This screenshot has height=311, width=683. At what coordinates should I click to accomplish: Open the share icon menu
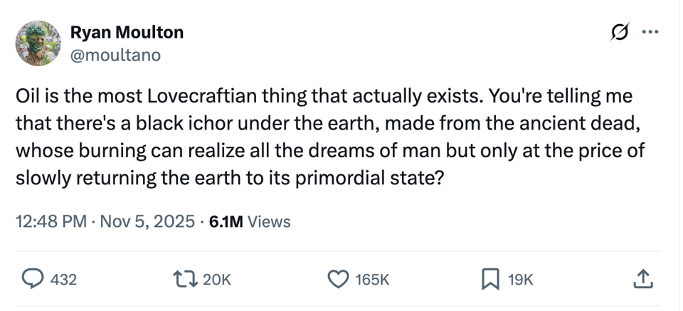pos(642,280)
